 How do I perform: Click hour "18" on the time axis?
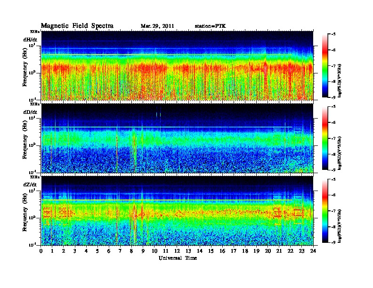pos(245,251)
